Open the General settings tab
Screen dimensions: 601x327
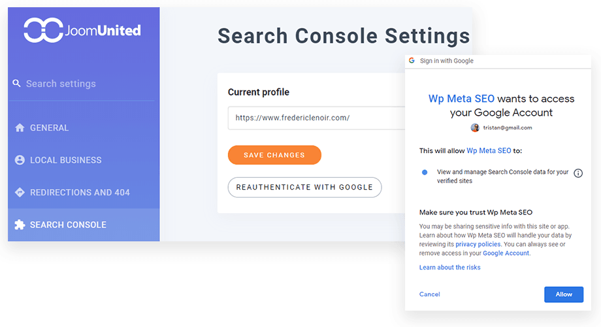[x=49, y=128]
